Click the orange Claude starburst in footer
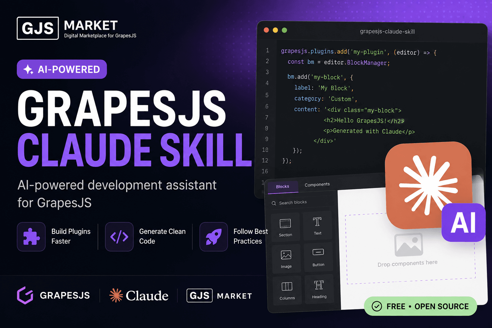Screen dimensions: 492x328 [116, 295]
